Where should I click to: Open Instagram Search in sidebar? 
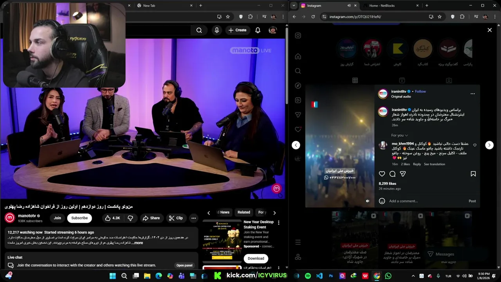pos(298,71)
